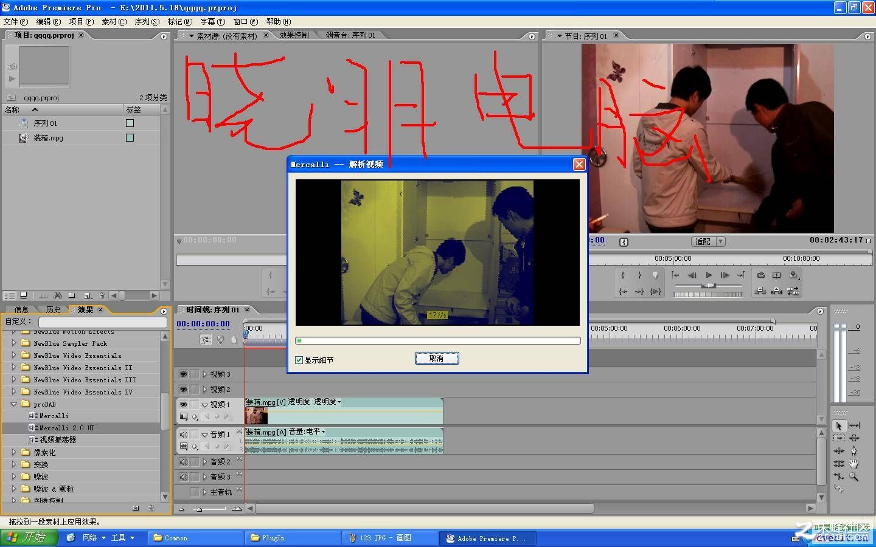Switch to the 历史 tab

click(54, 309)
